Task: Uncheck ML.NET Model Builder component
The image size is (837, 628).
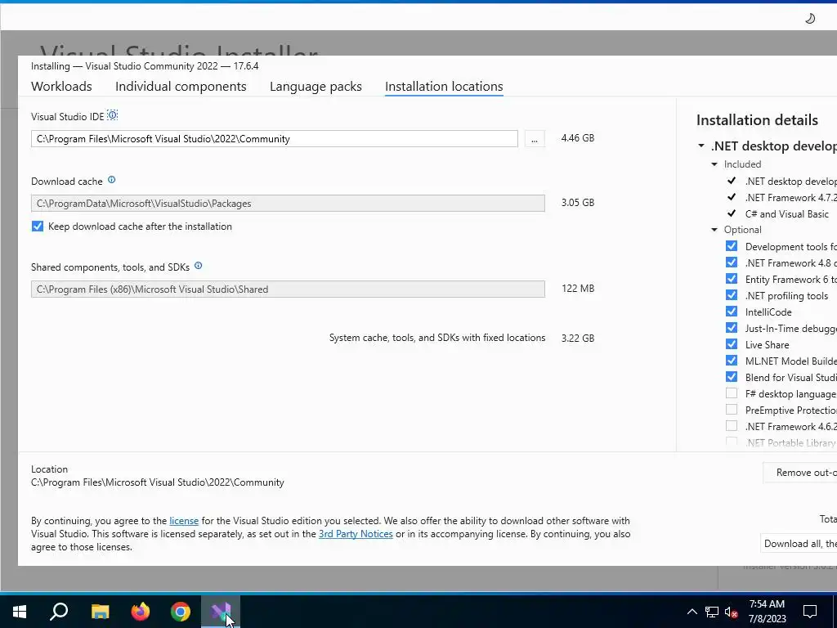Action: coord(732,361)
